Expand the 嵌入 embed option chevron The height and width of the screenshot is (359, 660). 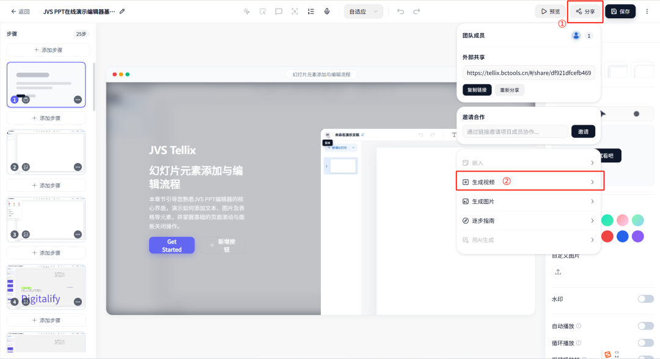pos(592,162)
